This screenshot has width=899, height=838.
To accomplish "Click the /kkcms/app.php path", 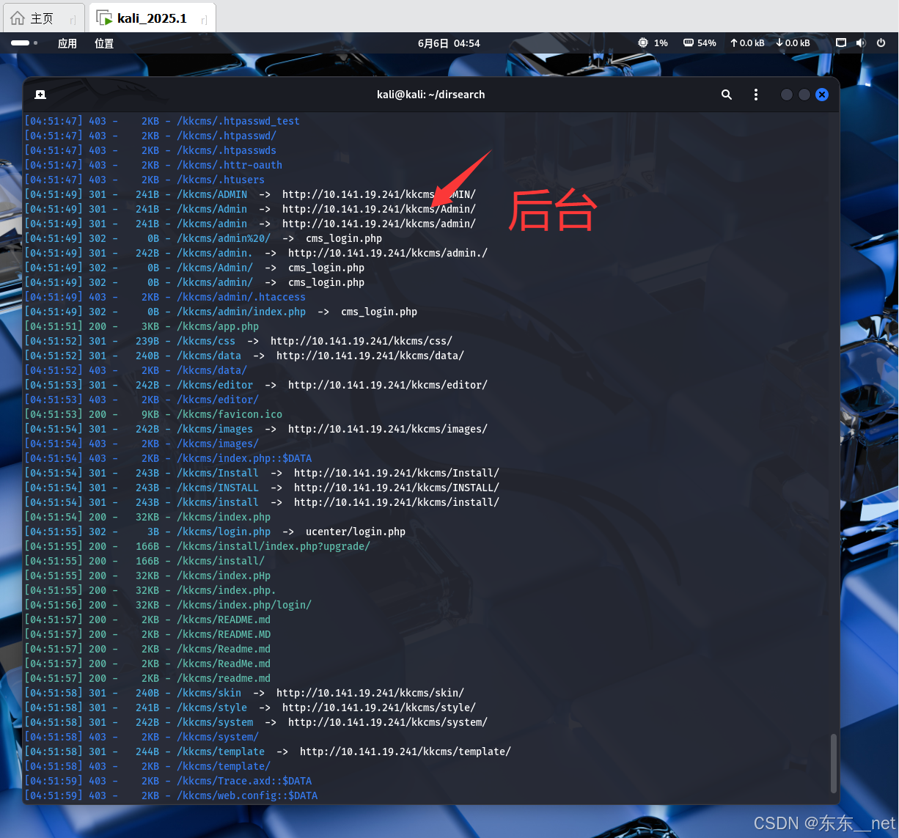I will click(x=218, y=326).
